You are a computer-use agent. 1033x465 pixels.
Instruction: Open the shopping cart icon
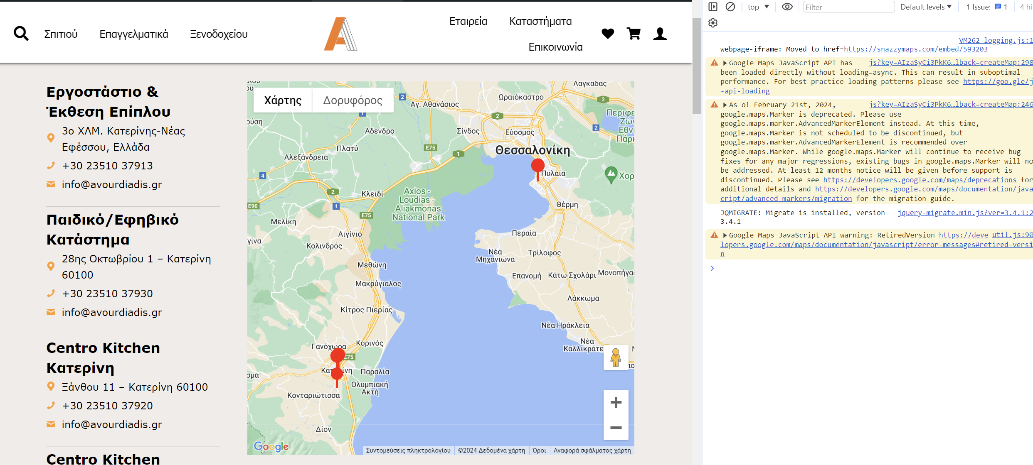(634, 34)
